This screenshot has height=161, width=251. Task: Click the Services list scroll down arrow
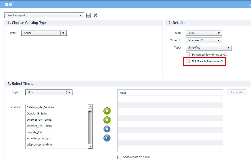(90, 146)
